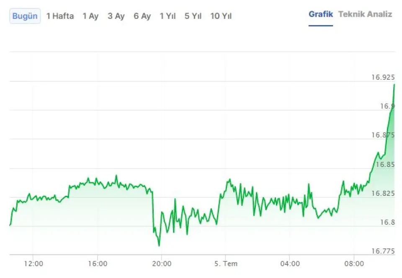Click the lowest dip on the green line
This screenshot has width=402, height=278.
pyautogui.click(x=159, y=246)
